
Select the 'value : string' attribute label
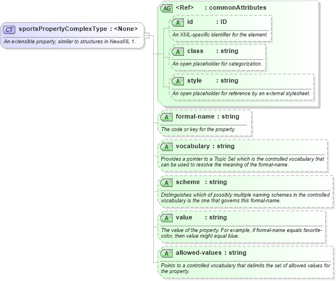point(201,218)
